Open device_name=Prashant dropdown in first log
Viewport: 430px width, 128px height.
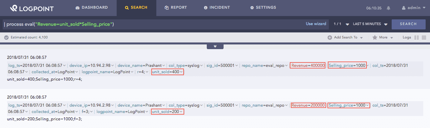click(164, 66)
